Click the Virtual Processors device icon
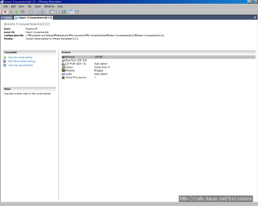 tap(63, 77)
